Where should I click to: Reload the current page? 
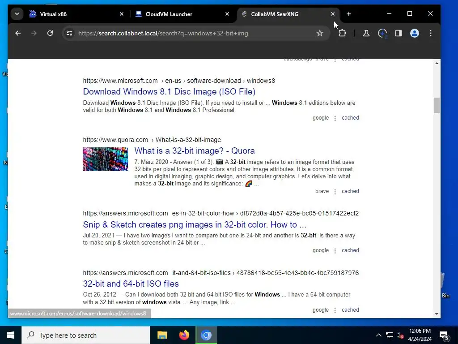coord(50,33)
